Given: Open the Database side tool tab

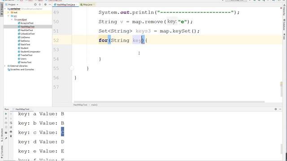Looking at the screenshot, I should coord(284,25).
